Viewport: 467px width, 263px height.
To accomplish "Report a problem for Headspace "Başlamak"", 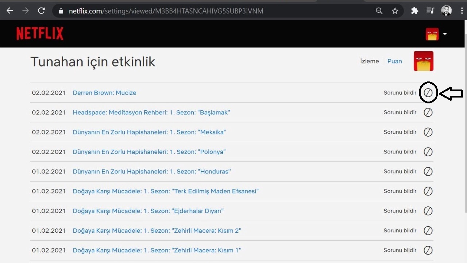I will [400, 113].
